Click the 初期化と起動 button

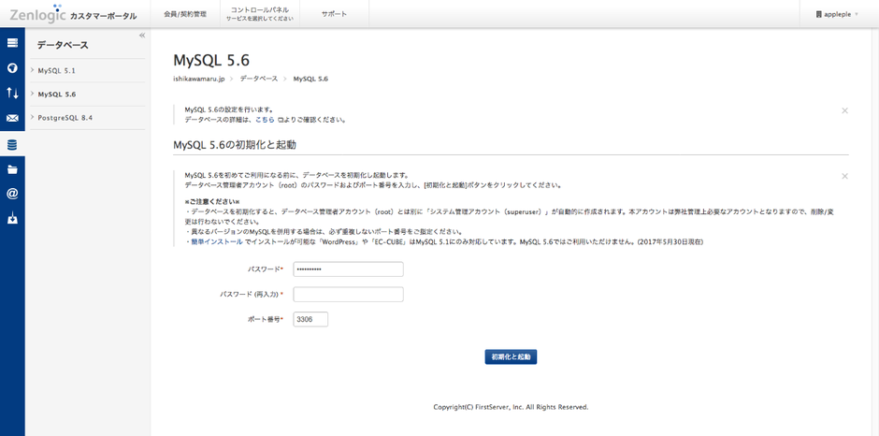click(511, 356)
